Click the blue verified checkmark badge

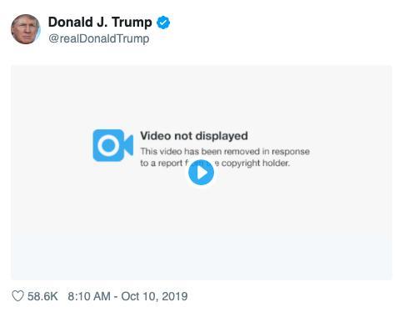[x=163, y=23]
